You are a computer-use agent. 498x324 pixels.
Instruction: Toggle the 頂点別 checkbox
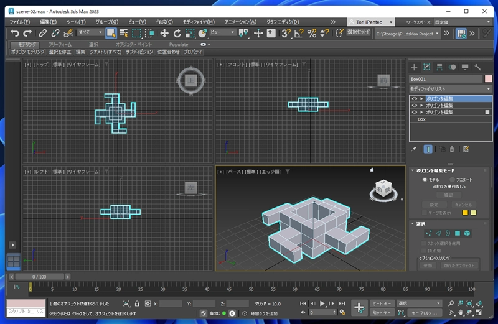coord(423,251)
